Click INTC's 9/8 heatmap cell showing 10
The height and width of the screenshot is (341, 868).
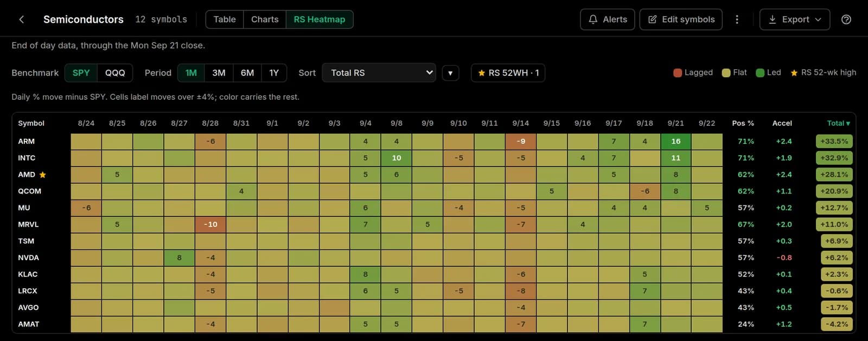(x=397, y=158)
